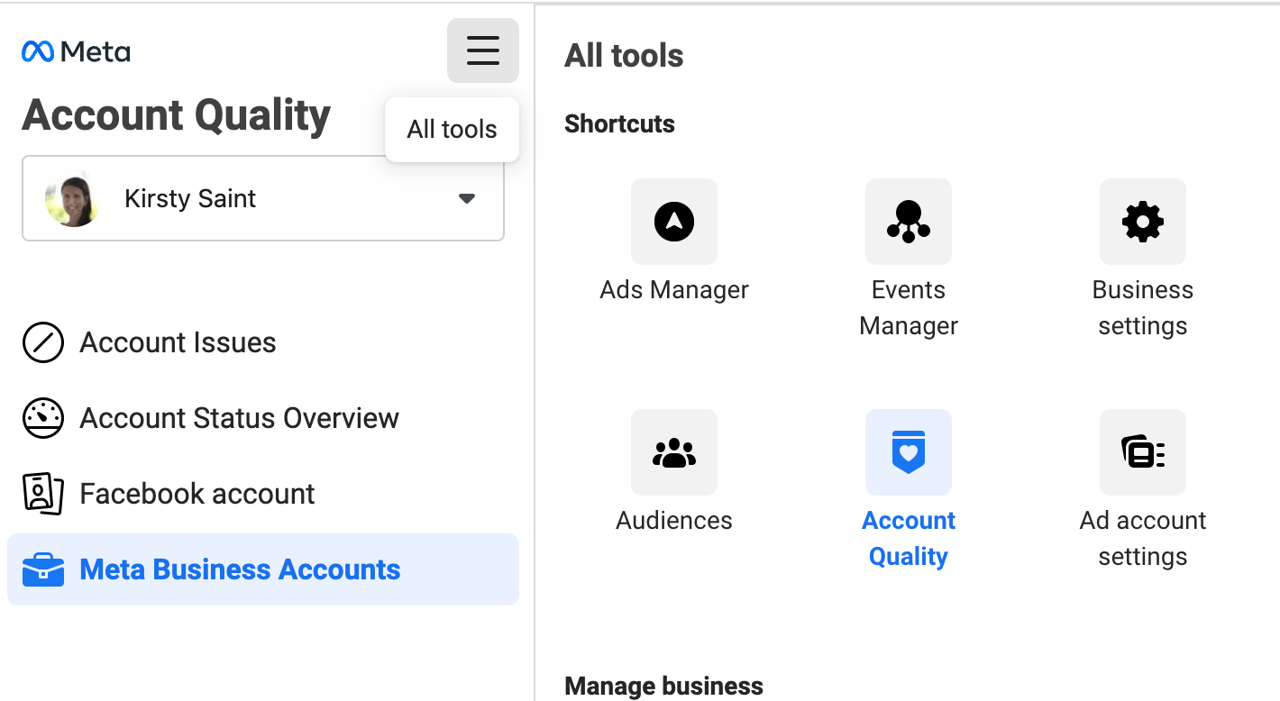Screen dimensions: 1280x701
Task: Open Kirsty Saint's profile picture
Action: (x=73, y=198)
